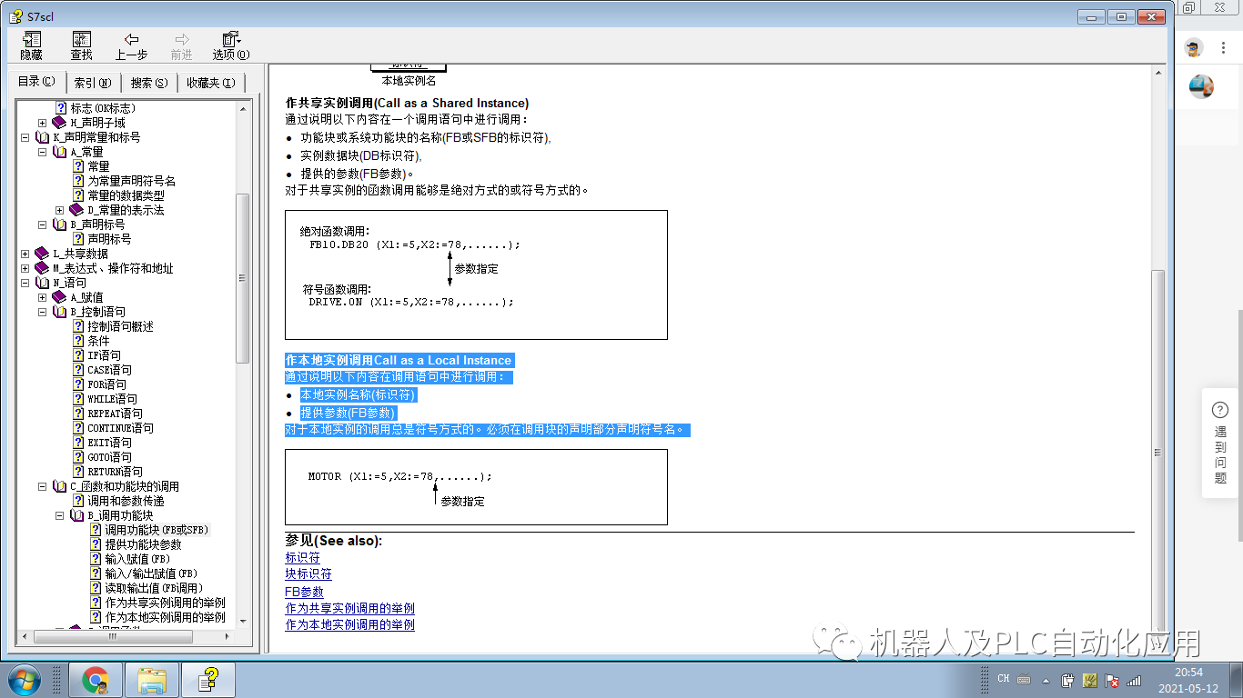Viewport: 1243px width, 698px height.
Task: Click topic icon for 为常量声明符号名
Action: [x=78, y=181]
